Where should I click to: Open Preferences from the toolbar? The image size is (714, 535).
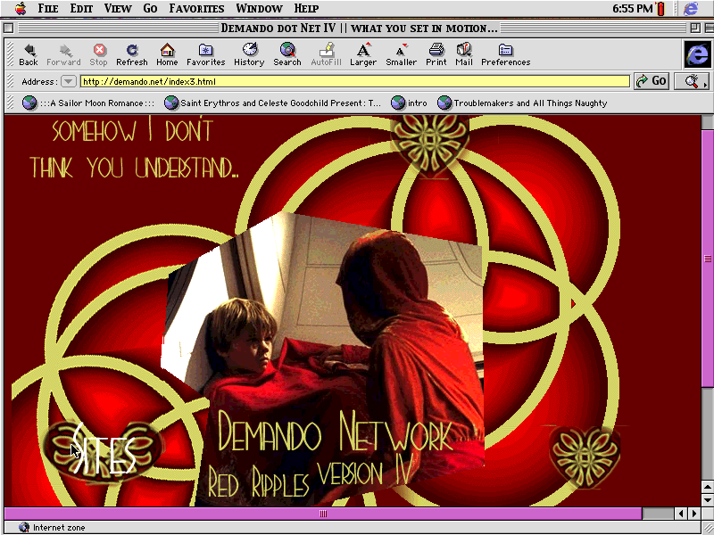click(x=505, y=51)
